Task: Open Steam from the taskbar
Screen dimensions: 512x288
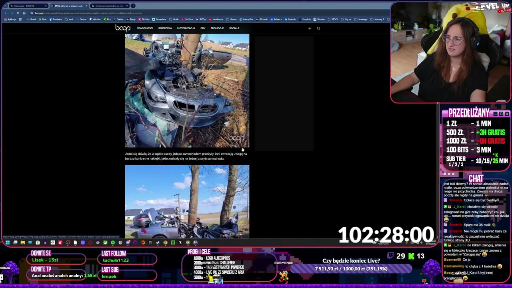Action: tap(158, 242)
